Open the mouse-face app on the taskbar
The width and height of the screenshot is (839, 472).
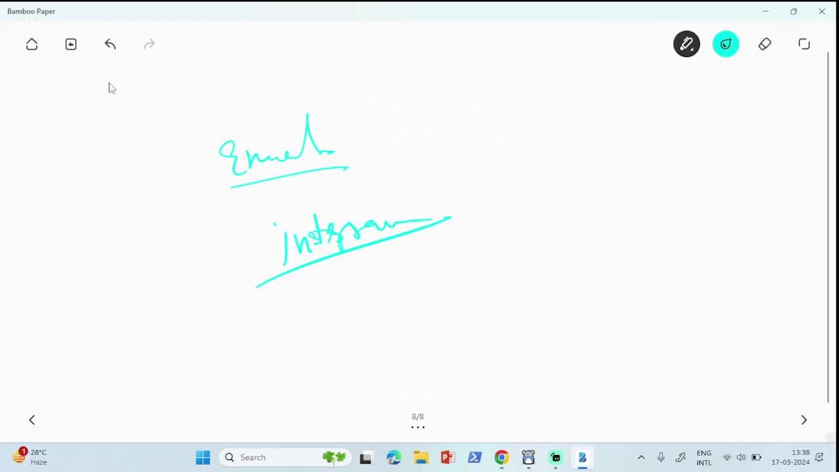(528, 457)
